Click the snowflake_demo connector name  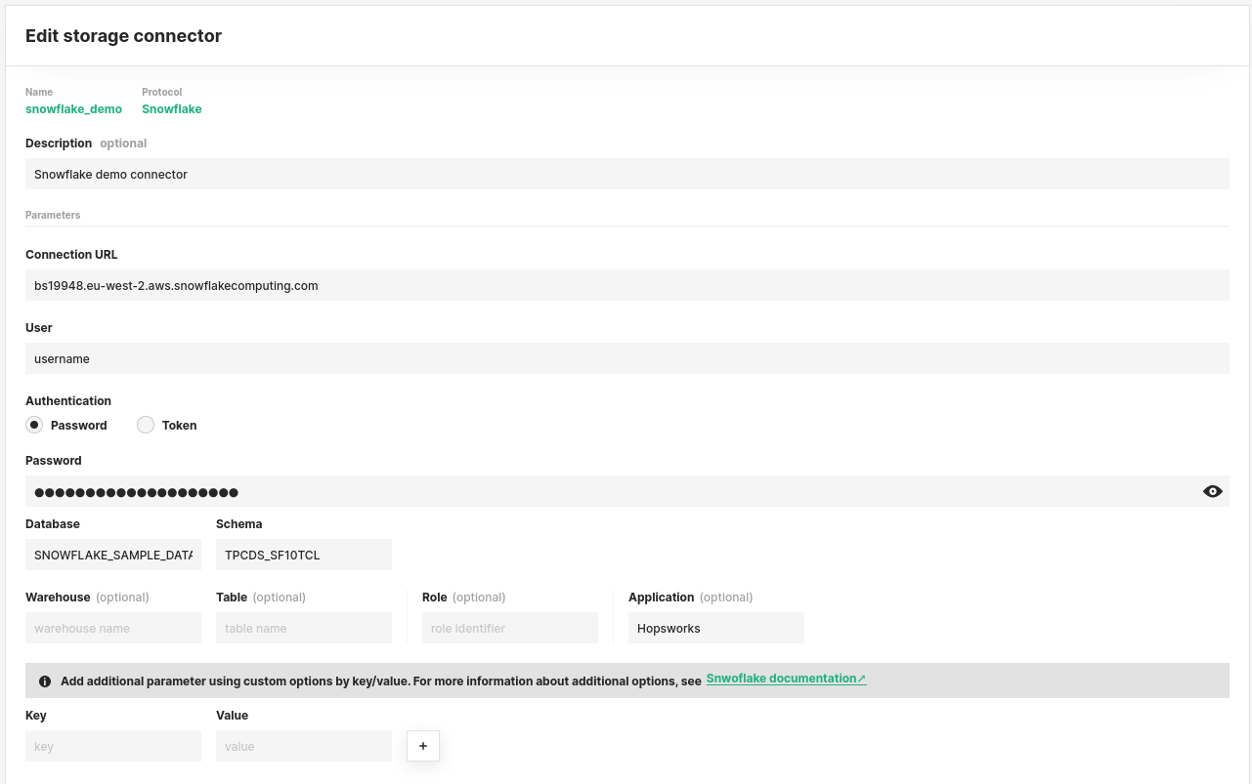click(x=74, y=109)
